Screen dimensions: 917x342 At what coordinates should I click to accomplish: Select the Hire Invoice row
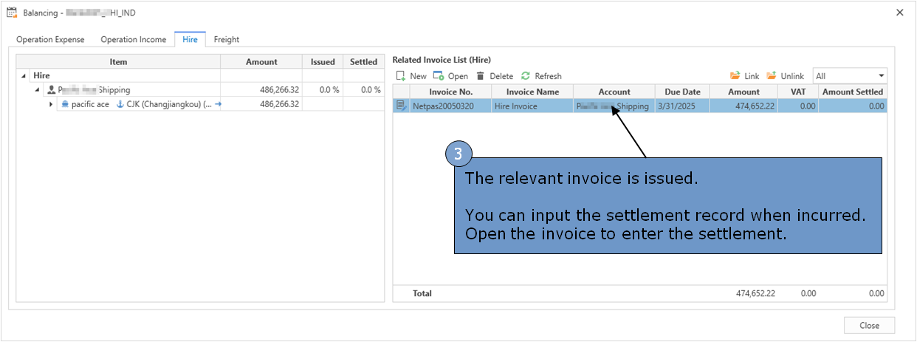point(639,106)
